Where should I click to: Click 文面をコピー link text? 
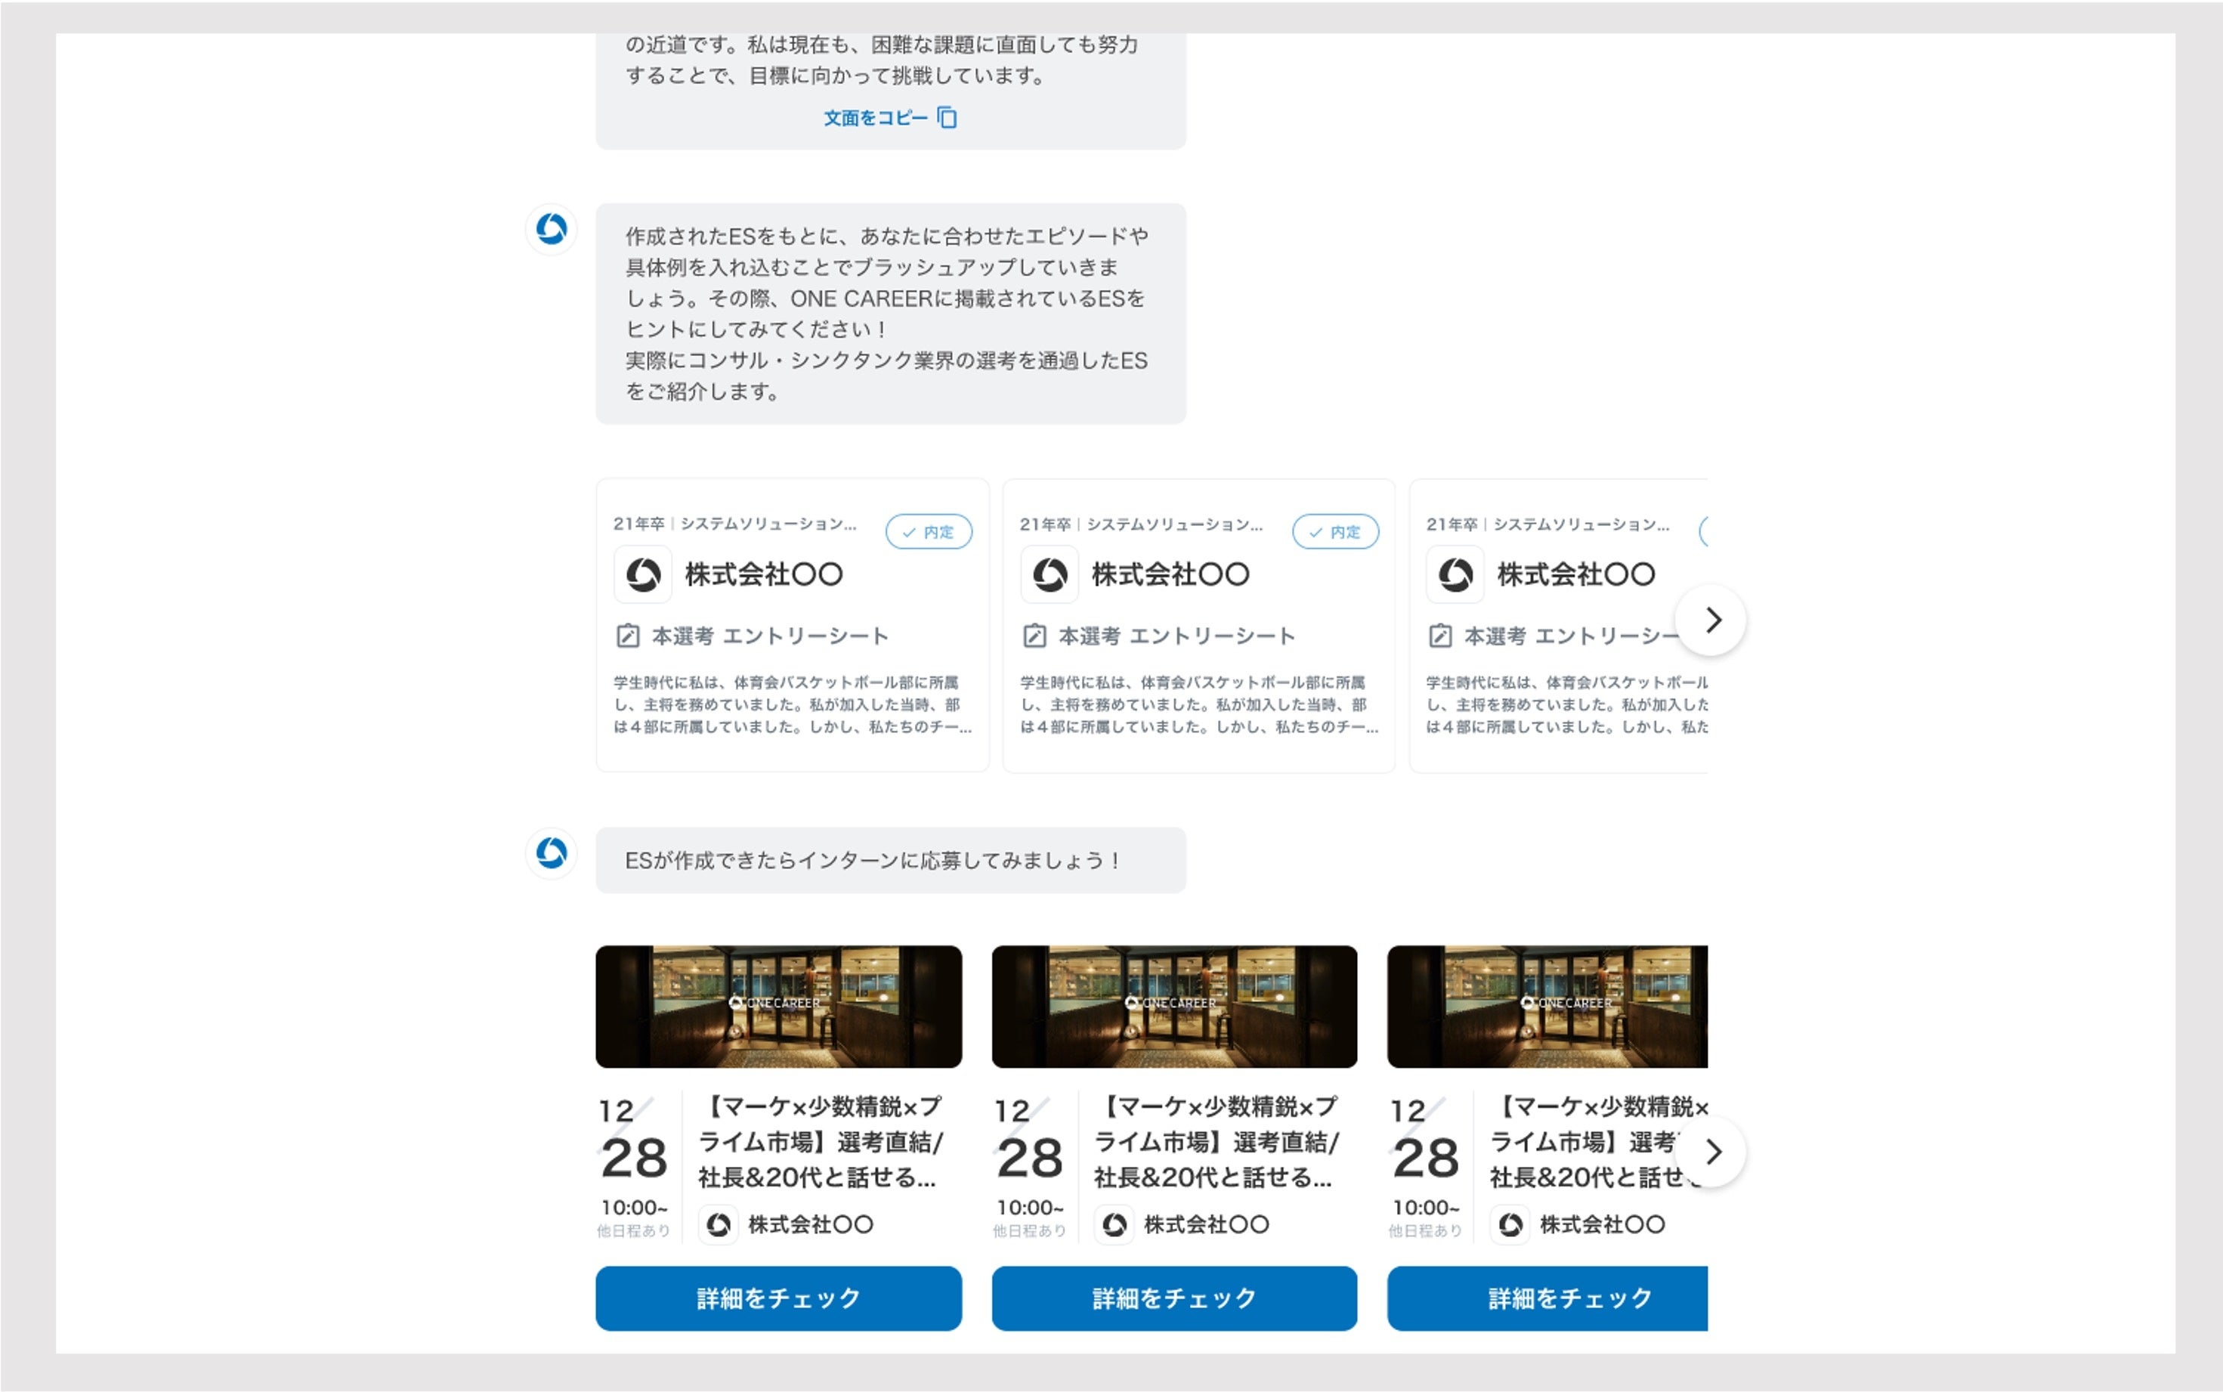click(874, 118)
